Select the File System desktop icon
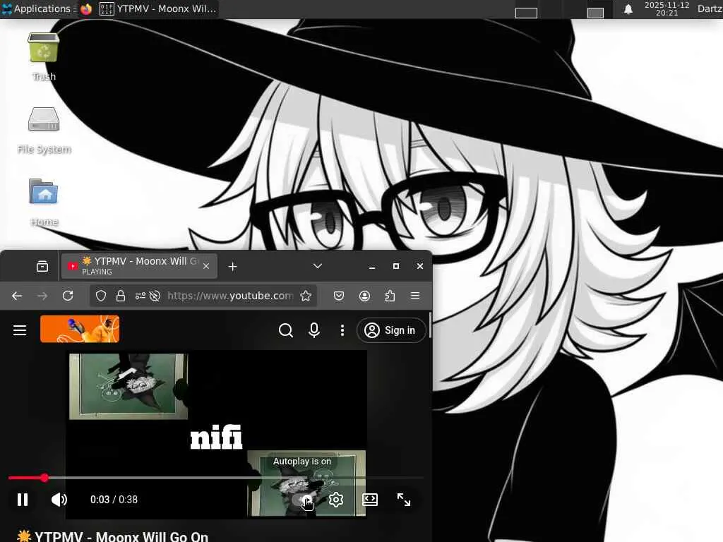Image resolution: width=723 pixels, height=542 pixels. pyautogui.click(x=44, y=130)
